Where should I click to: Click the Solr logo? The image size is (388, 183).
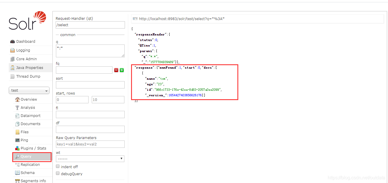(27, 21)
